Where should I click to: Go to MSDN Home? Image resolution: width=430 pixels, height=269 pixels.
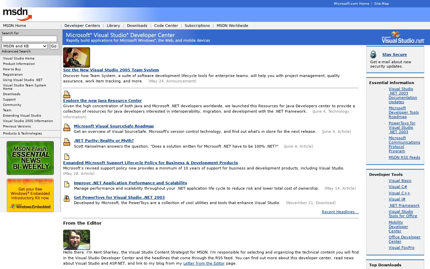point(14,26)
